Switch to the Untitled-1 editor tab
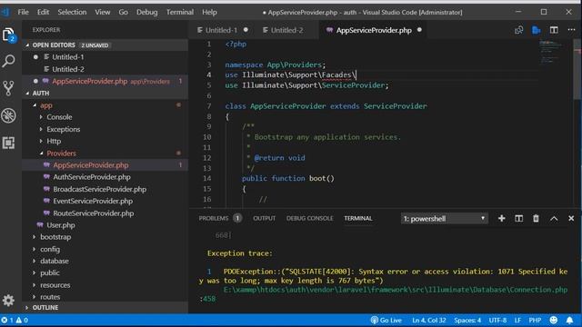 pos(221,30)
